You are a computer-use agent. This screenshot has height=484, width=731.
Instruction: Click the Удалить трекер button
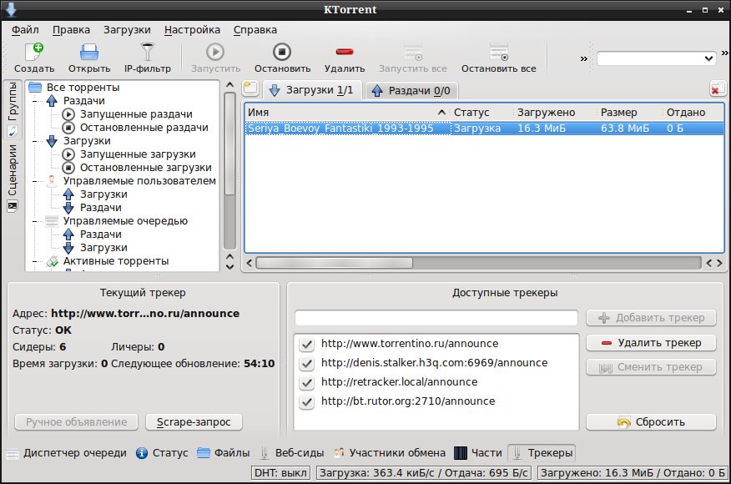[651, 343]
